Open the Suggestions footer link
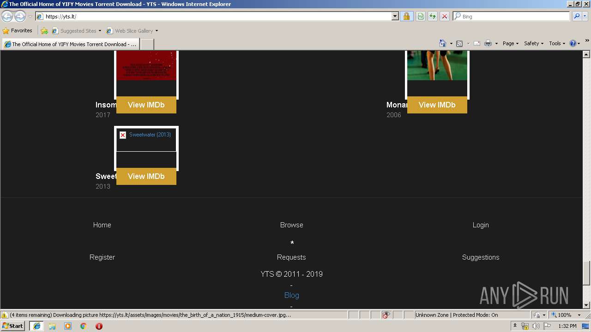This screenshot has height=332, width=591. click(x=481, y=257)
